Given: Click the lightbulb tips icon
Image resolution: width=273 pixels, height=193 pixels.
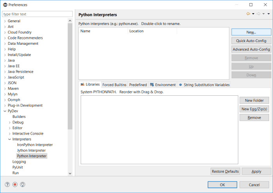Looking at the screenshot, I should click(x=23, y=184).
